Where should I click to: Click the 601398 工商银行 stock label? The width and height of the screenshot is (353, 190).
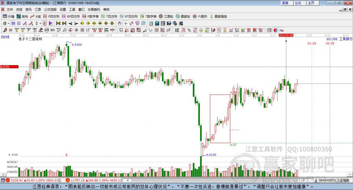click(340, 39)
